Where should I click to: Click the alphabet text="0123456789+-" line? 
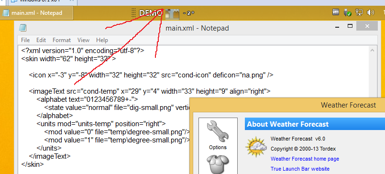[88, 99]
